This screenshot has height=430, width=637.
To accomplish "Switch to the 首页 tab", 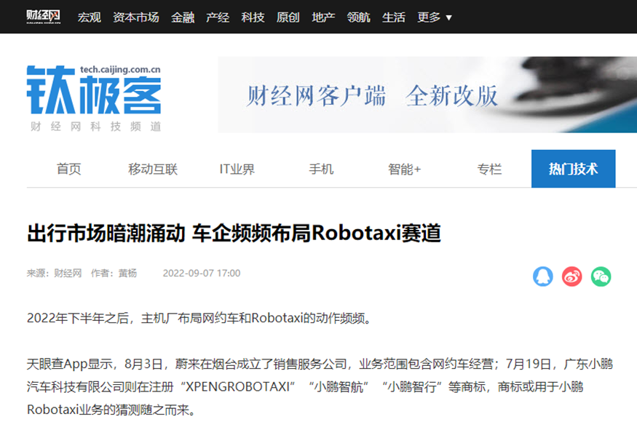I will (x=69, y=169).
